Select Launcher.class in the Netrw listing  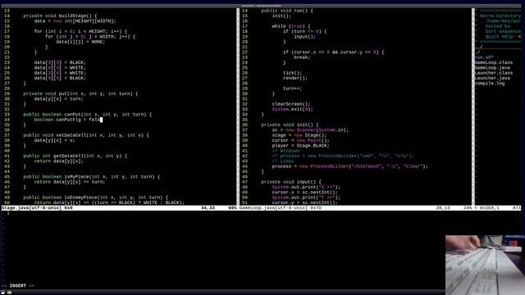click(x=494, y=73)
